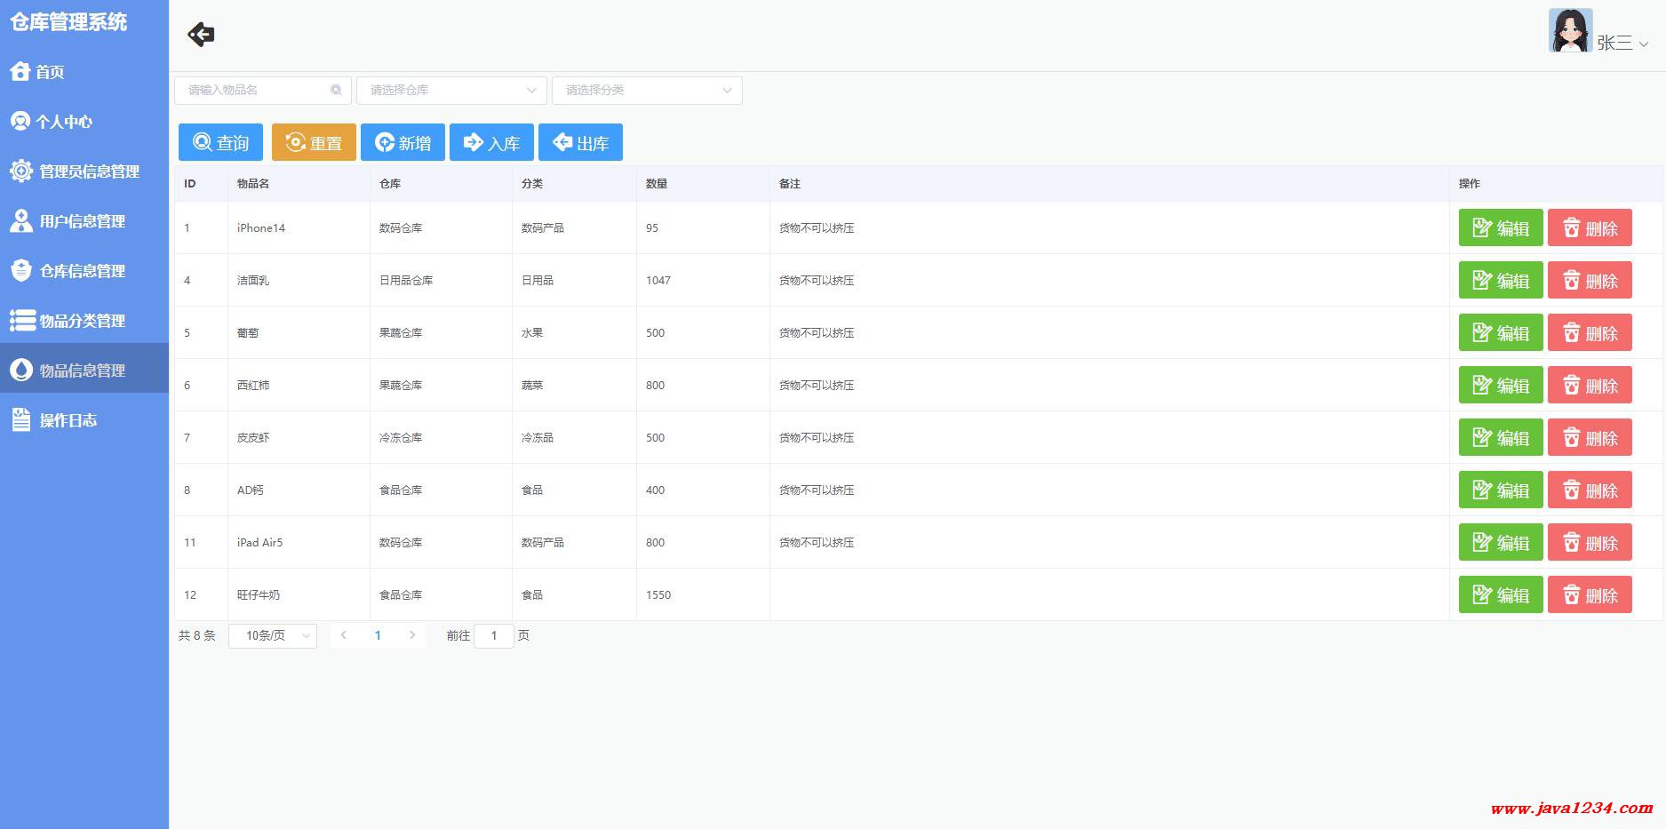
Task: Click the collapse-sidebar arrow icon
Action: pos(202,35)
